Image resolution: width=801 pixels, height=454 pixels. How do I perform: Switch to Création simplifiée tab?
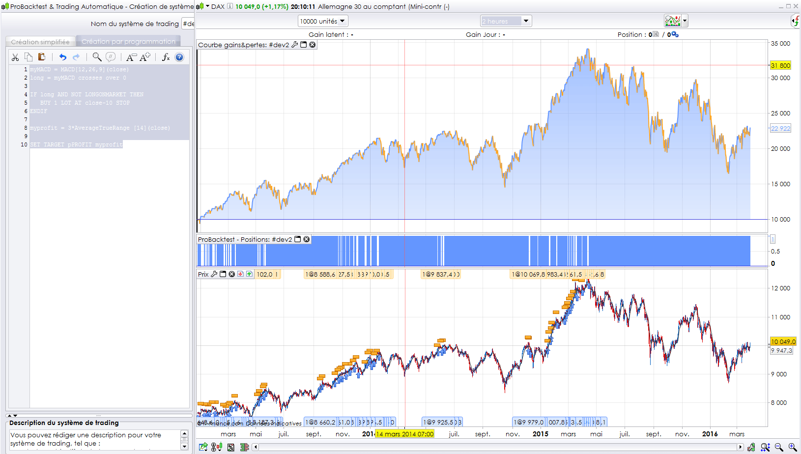[40, 42]
